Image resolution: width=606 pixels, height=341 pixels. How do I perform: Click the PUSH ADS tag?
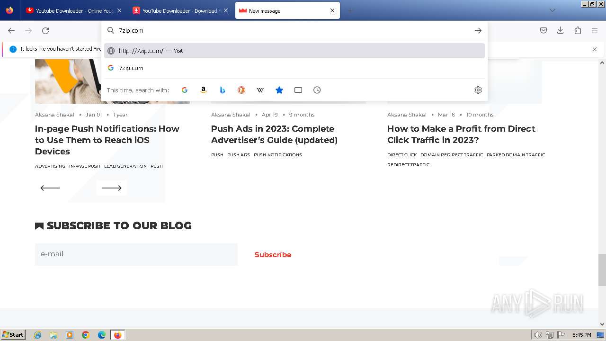coord(239,155)
